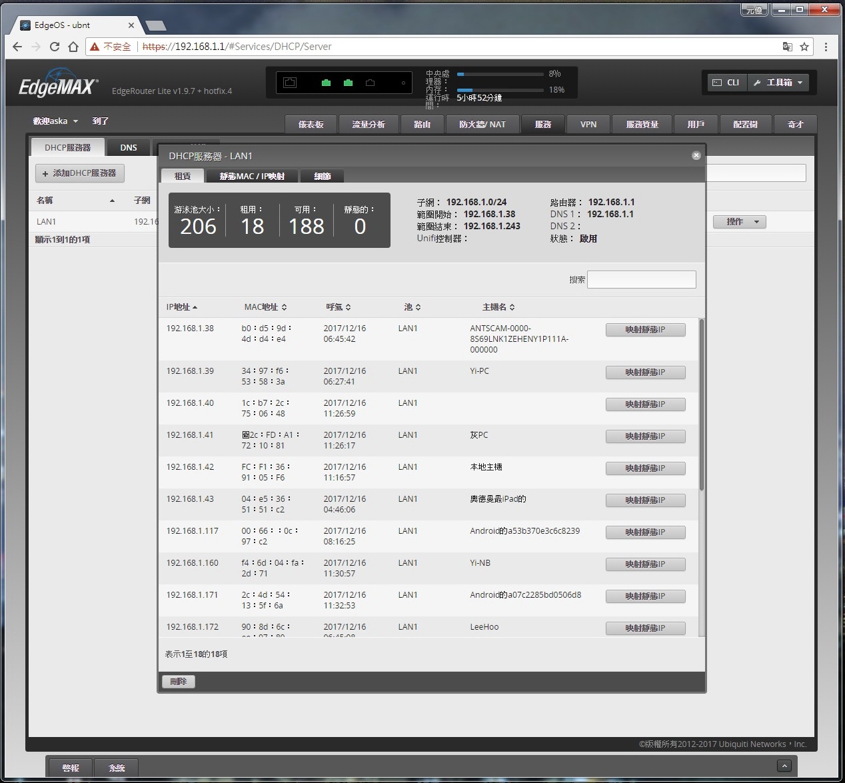The height and width of the screenshot is (783, 845).
Task: Sort by hostname column header
Action: click(x=498, y=307)
